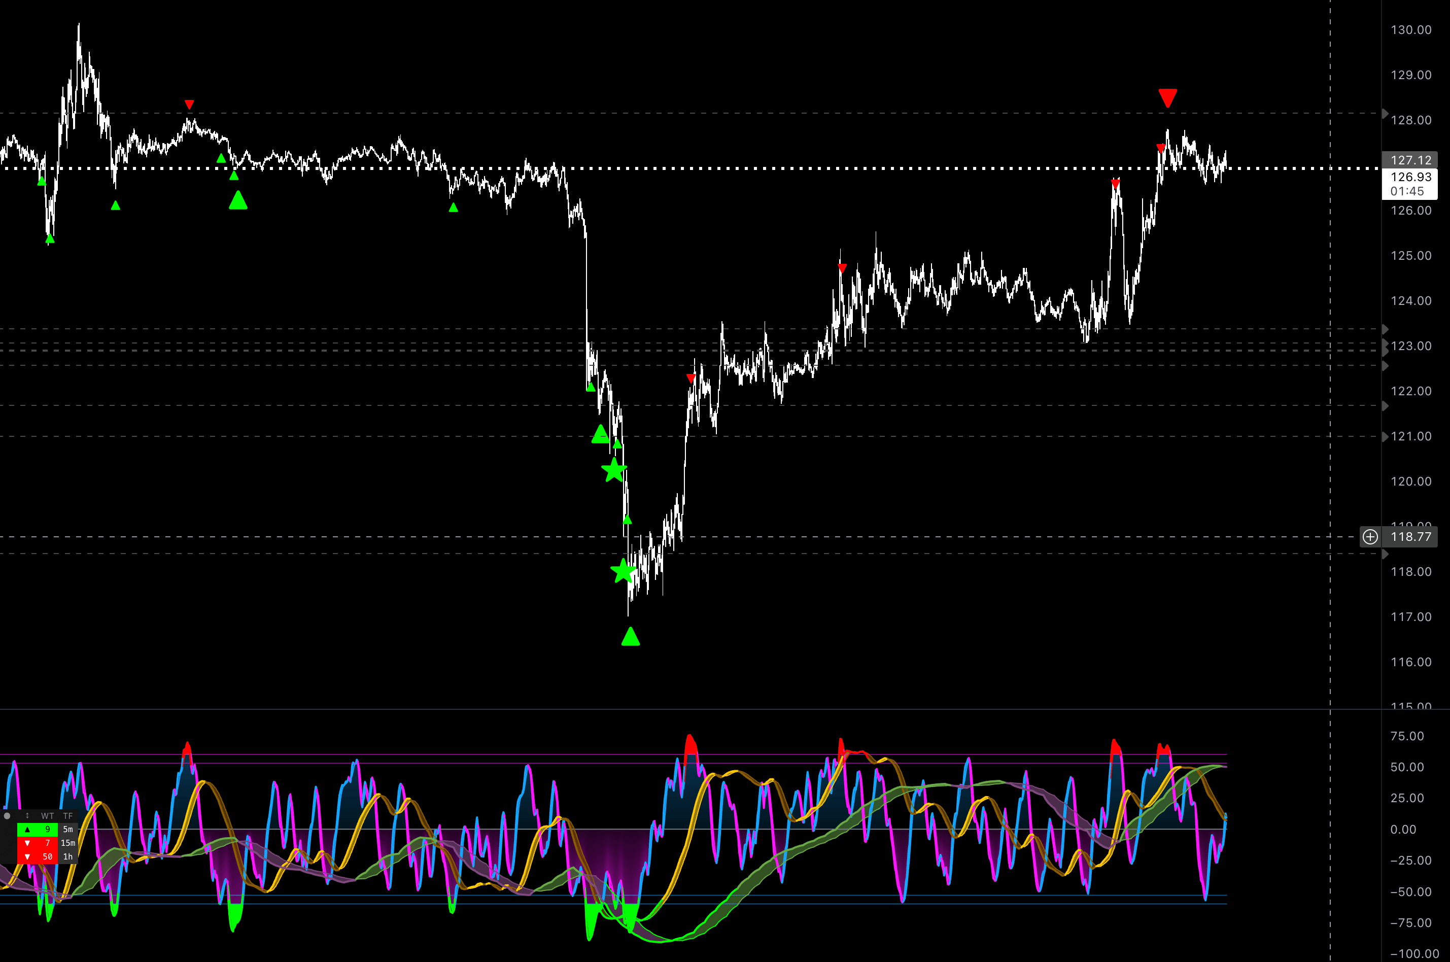Click the level arrow marker at 128.00 line
The width and height of the screenshot is (1450, 962).
tap(1385, 114)
